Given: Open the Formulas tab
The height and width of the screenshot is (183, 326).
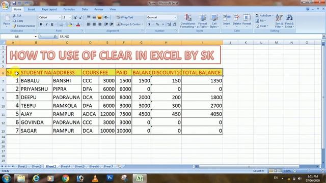Looking at the screenshot, I should (x=69, y=9).
